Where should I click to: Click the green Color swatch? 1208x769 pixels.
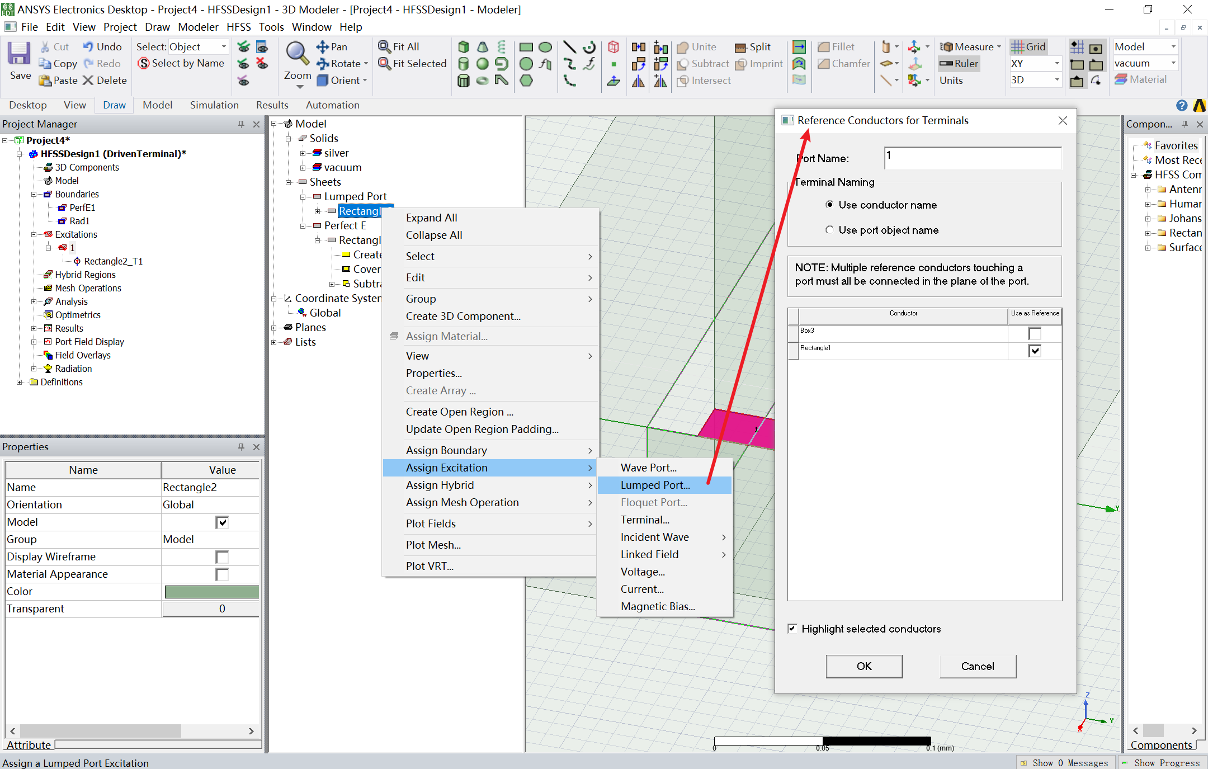click(x=211, y=592)
